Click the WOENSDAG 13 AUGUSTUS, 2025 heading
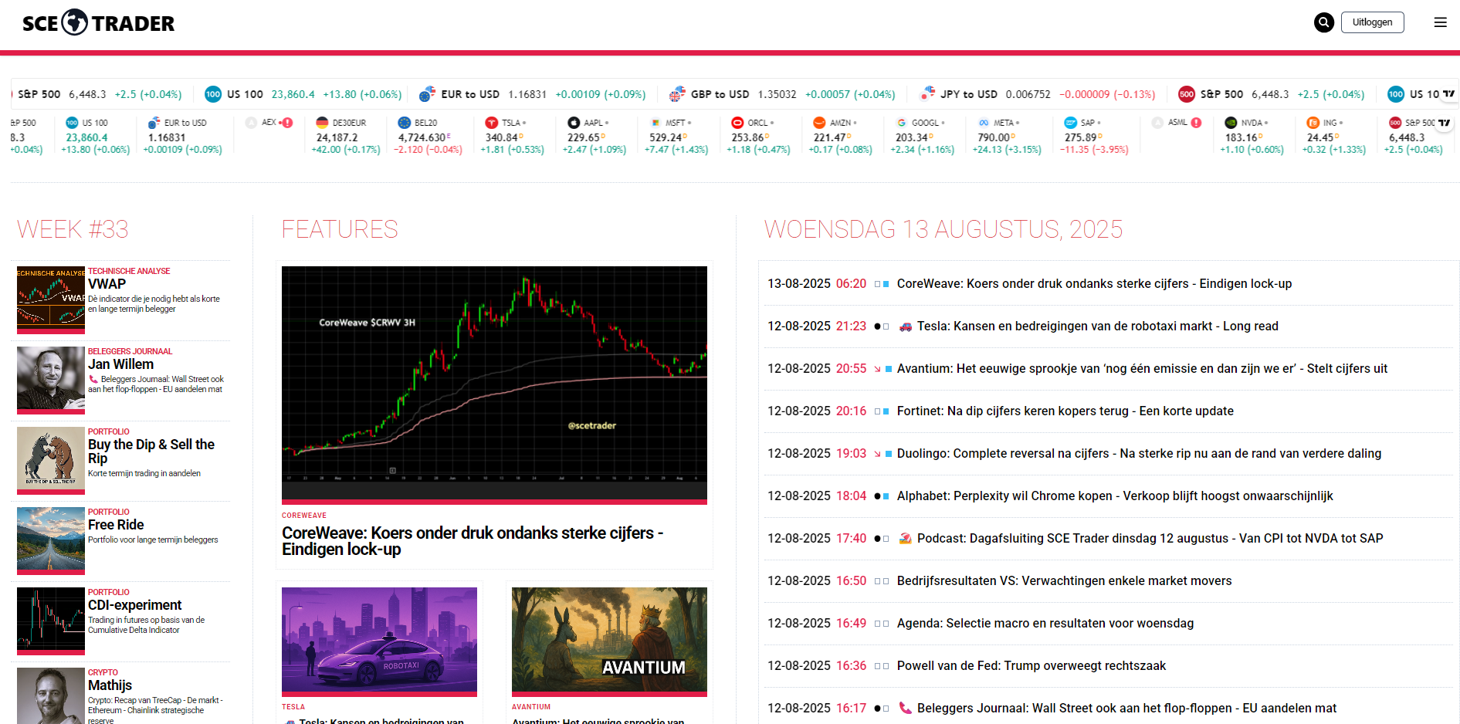This screenshot has width=1460, height=724. click(x=943, y=229)
